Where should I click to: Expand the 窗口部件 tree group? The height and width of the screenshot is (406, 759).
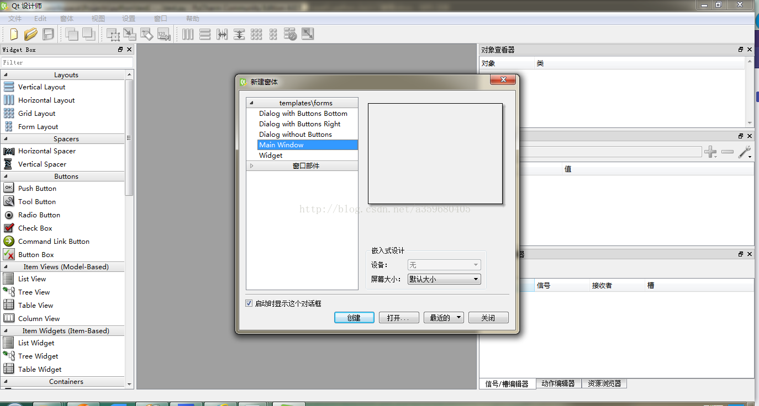[x=251, y=166]
